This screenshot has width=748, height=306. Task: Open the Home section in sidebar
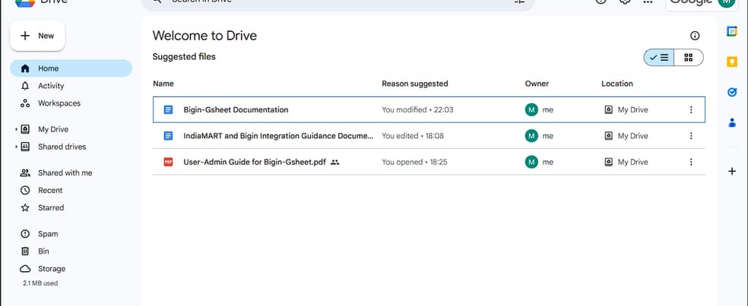coord(71,68)
